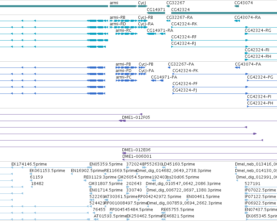
Task: Click EST IP06922.5prime
Action: (x=260, y=203)
